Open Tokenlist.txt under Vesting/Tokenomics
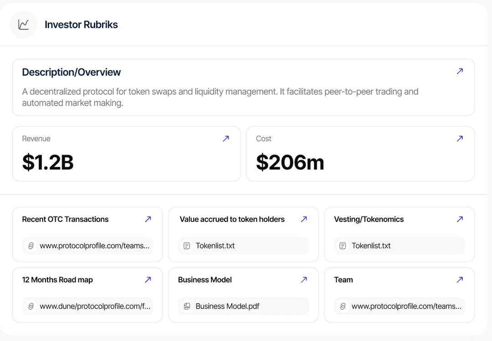 click(x=371, y=246)
